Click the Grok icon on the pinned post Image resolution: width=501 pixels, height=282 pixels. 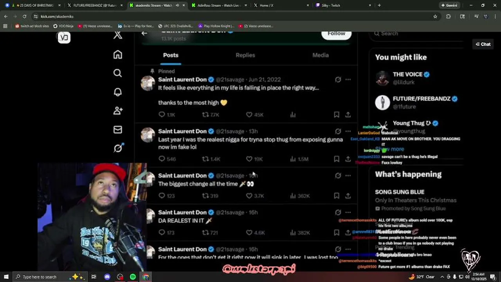(x=338, y=80)
